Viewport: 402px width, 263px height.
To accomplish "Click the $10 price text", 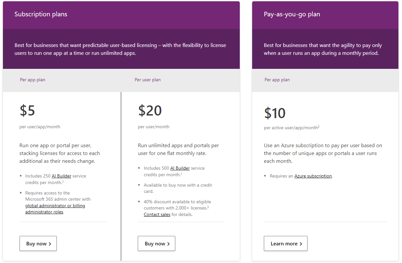I will (x=275, y=113).
